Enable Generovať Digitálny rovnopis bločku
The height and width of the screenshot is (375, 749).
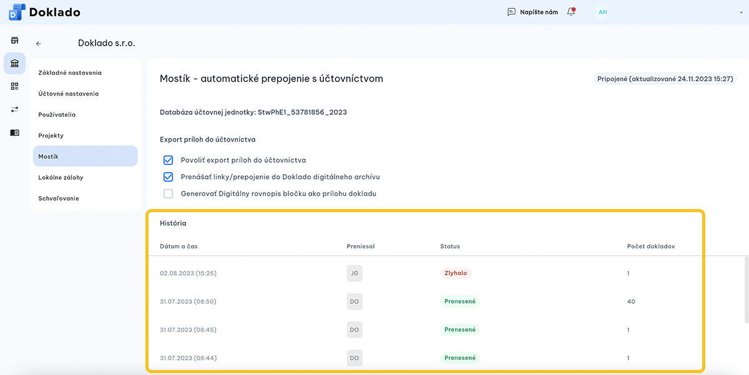168,193
